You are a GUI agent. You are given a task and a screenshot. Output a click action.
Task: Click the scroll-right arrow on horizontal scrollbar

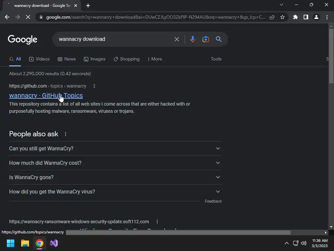point(326,232)
